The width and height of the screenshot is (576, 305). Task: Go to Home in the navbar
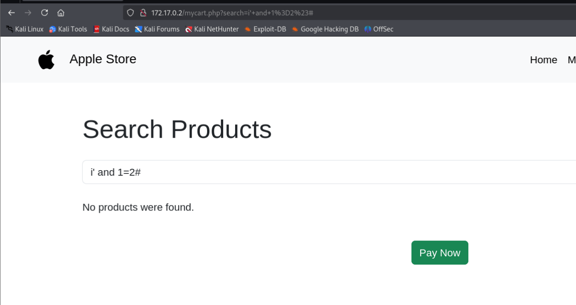tap(543, 60)
